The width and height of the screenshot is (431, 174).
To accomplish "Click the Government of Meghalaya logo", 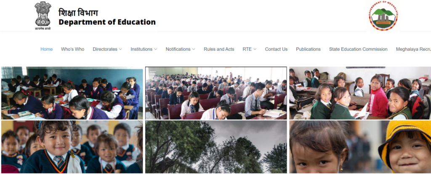I will tap(383, 16).
